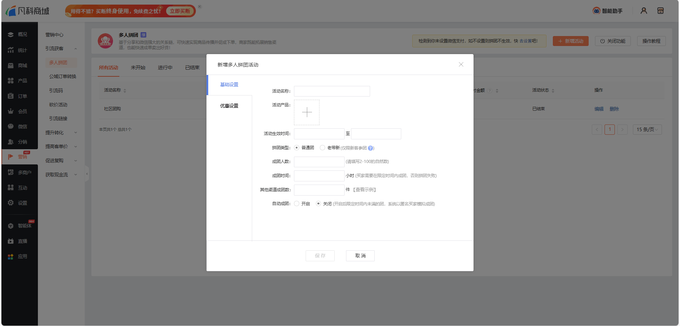Open the 15 条/页 page size dropdown
This screenshot has height=326, width=680.
click(647, 129)
